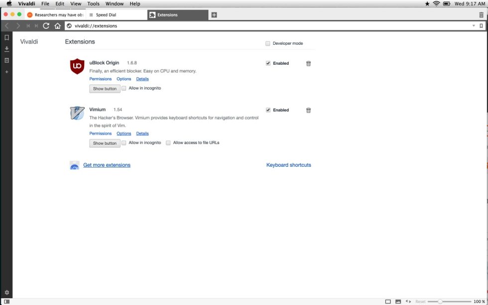Disable Vimium Enabled checkbox
The height and width of the screenshot is (305, 488).
tap(268, 110)
